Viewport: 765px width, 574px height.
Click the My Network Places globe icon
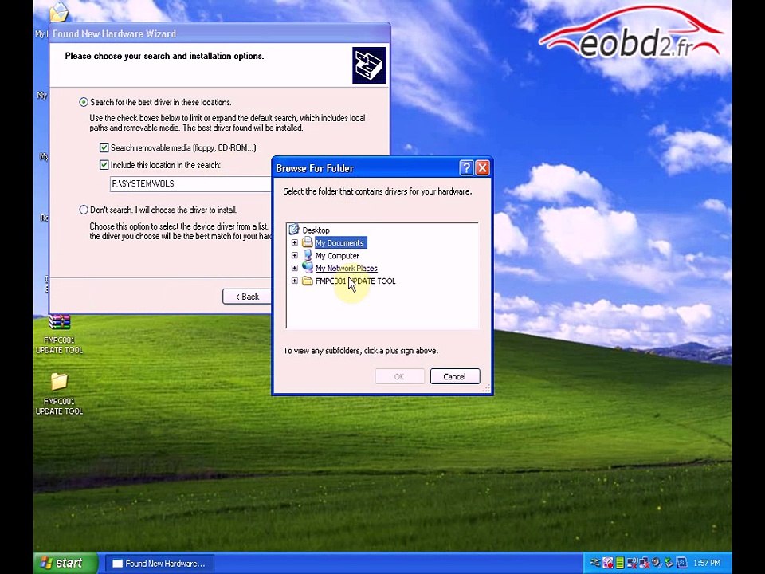click(x=308, y=268)
